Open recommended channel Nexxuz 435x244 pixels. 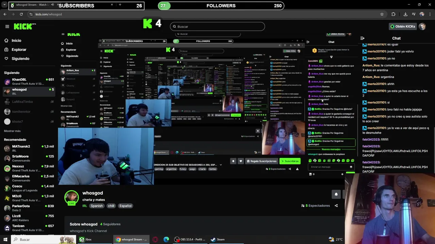point(29,168)
